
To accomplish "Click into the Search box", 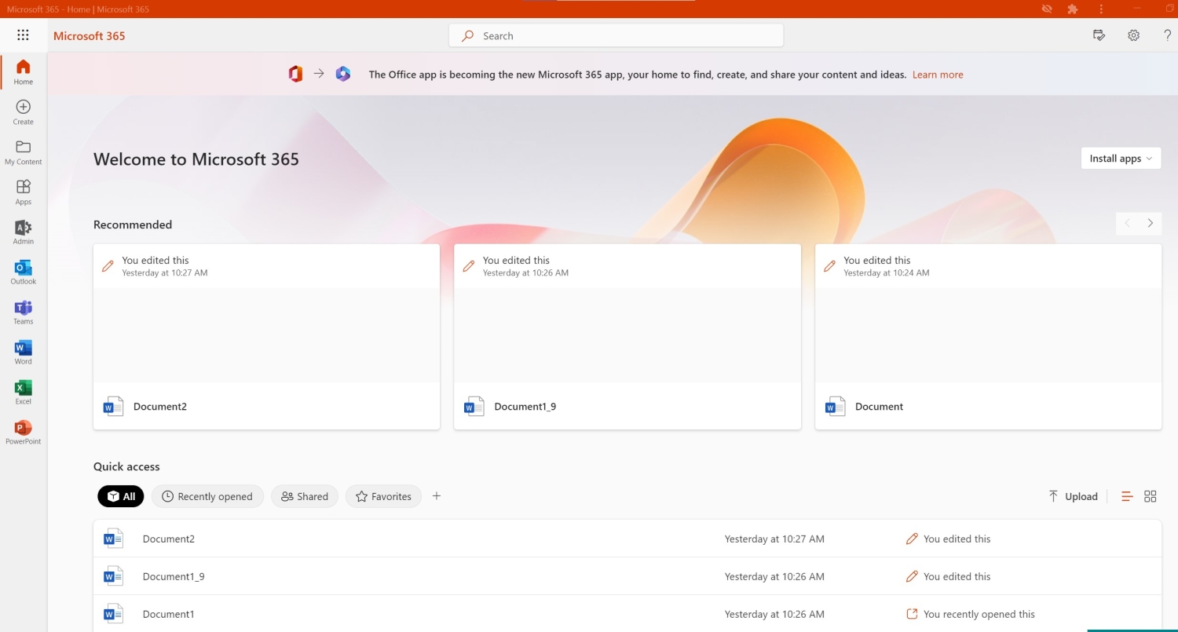I will pos(616,35).
